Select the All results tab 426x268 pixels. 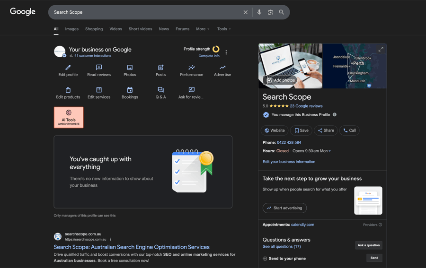click(x=56, y=29)
